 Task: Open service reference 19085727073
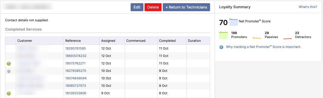(76, 86)
